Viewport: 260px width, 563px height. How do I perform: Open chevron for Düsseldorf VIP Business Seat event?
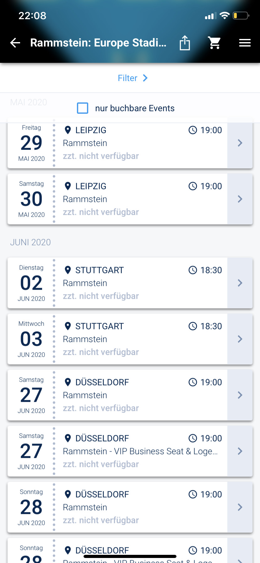tap(240, 451)
